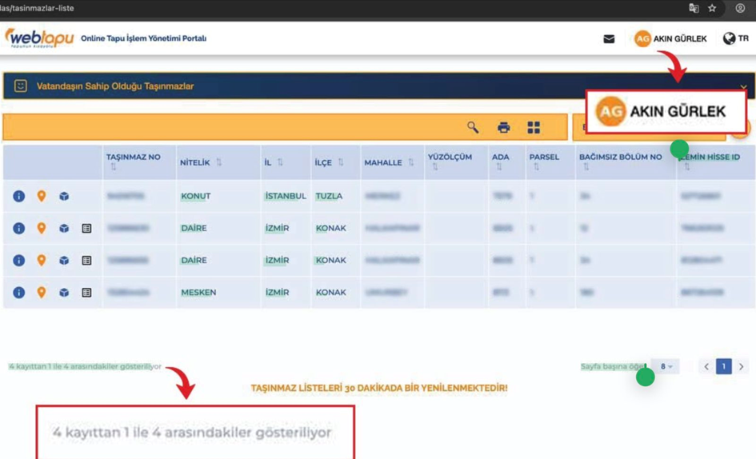Open table details icon in MESKEN row
The height and width of the screenshot is (459, 756).
86,293
